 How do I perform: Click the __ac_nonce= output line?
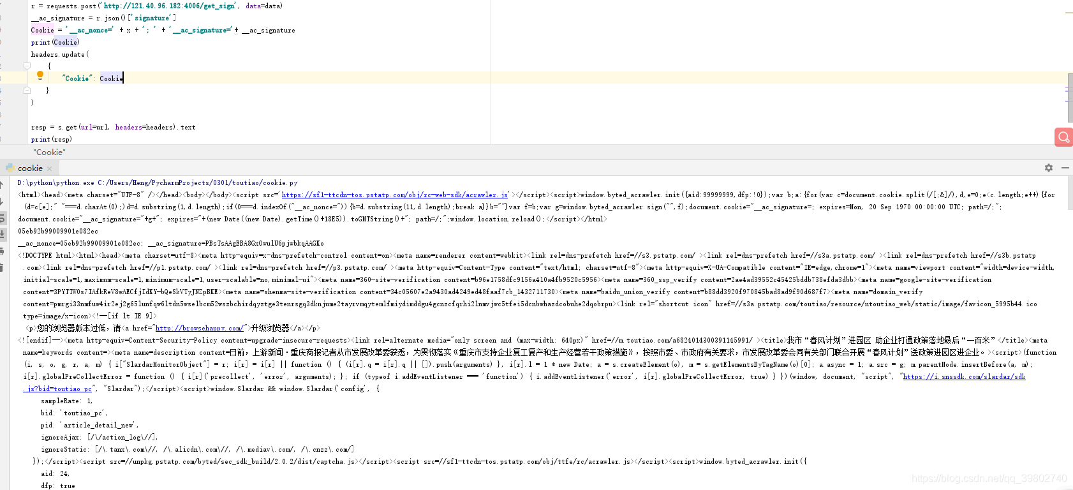tap(171, 243)
